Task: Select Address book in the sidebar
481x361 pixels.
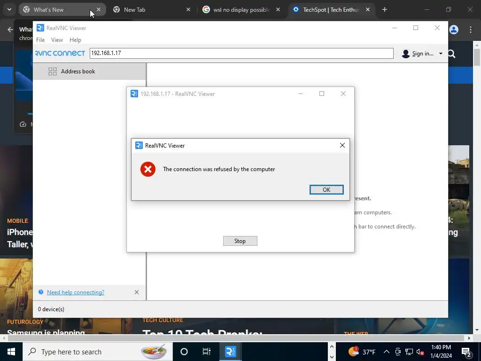Action: pos(89,71)
